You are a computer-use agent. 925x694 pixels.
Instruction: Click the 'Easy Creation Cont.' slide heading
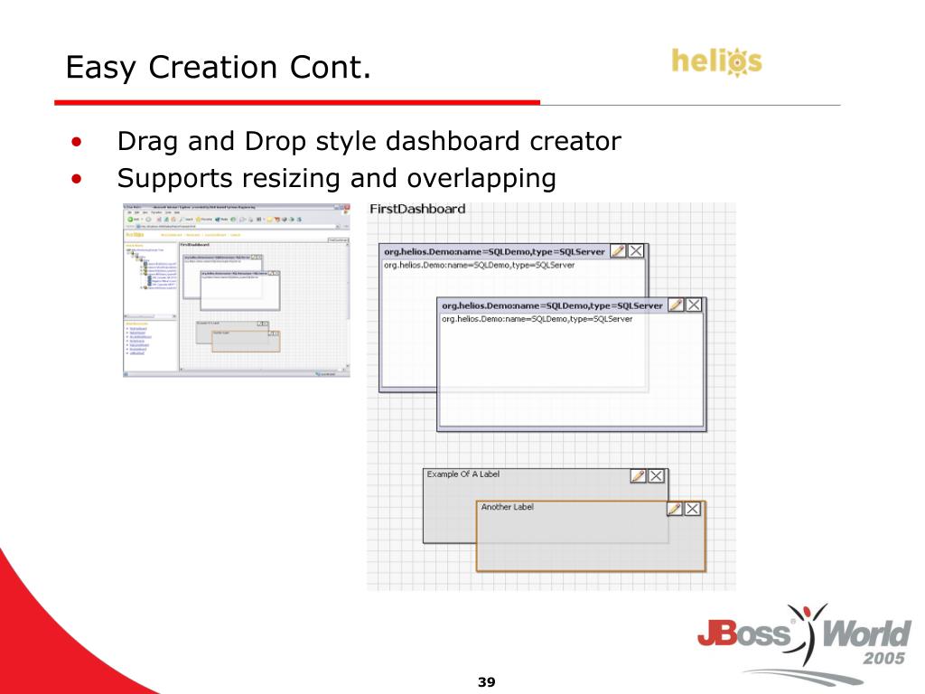pos(219,67)
